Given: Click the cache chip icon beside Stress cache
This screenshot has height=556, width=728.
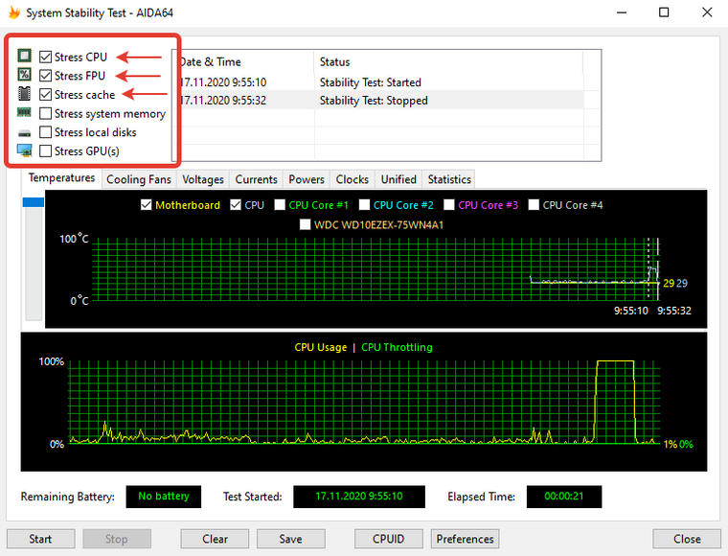Looking at the screenshot, I should click(24, 94).
